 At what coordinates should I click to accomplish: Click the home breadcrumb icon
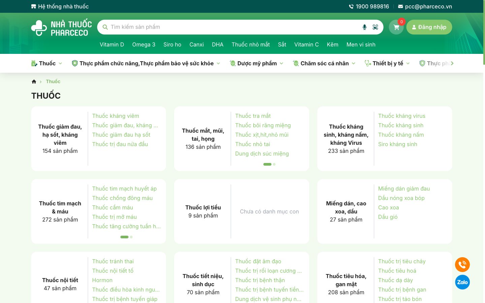tap(34, 81)
